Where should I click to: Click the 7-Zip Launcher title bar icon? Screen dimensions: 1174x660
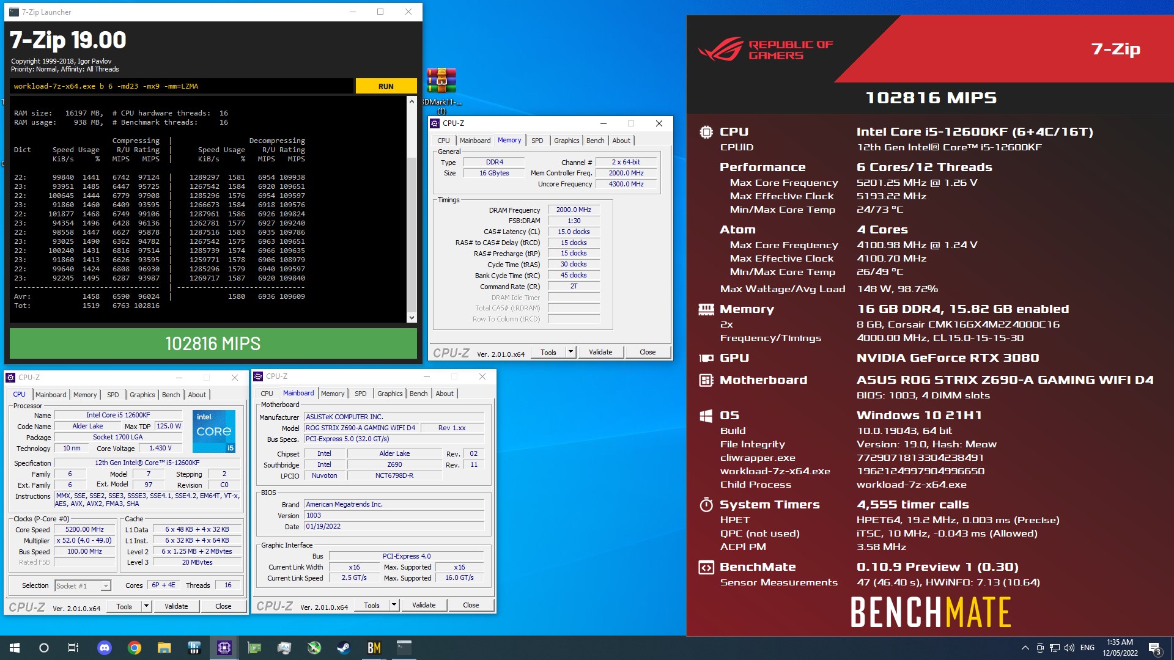[14, 12]
